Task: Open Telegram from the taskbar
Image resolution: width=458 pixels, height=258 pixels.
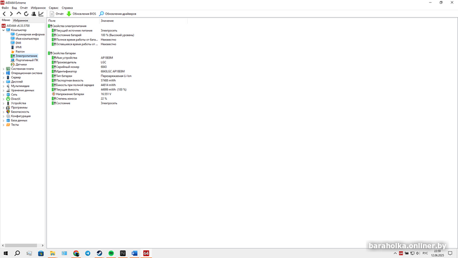Action: (88, 253)
